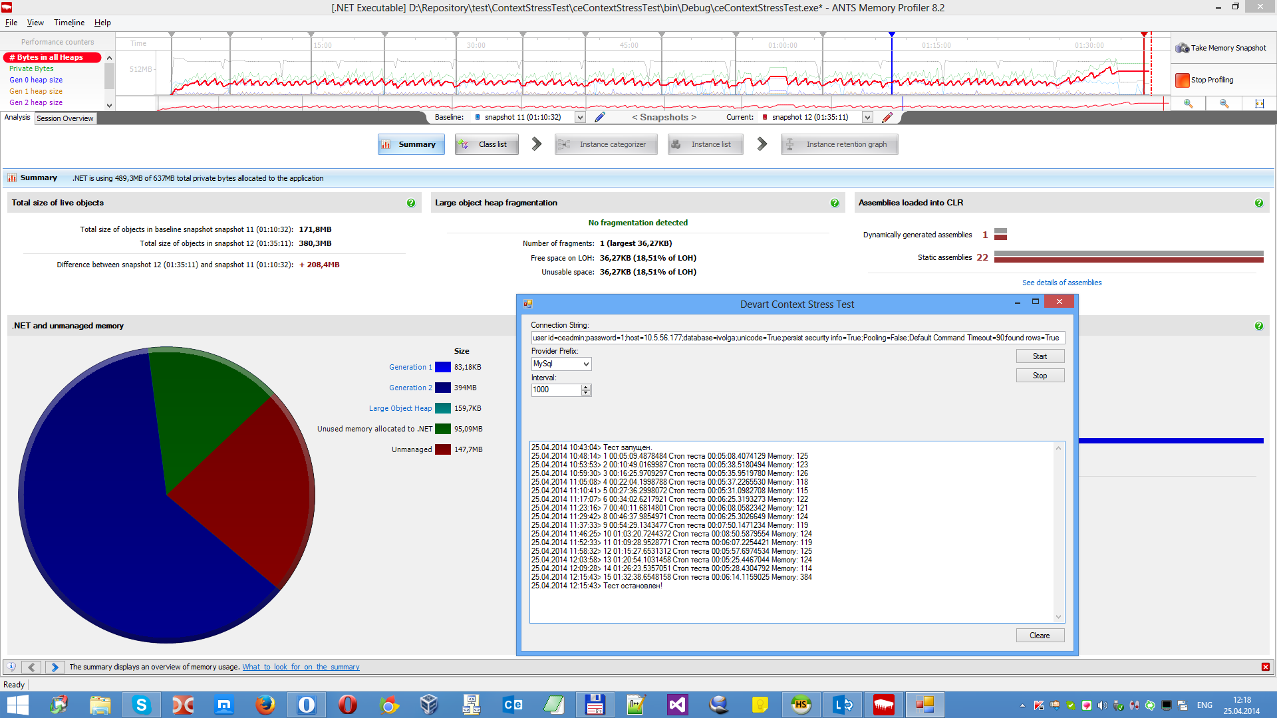Select the Summary view button
This screenshot has width=1277, height=718.
click(x=411, y=144)
